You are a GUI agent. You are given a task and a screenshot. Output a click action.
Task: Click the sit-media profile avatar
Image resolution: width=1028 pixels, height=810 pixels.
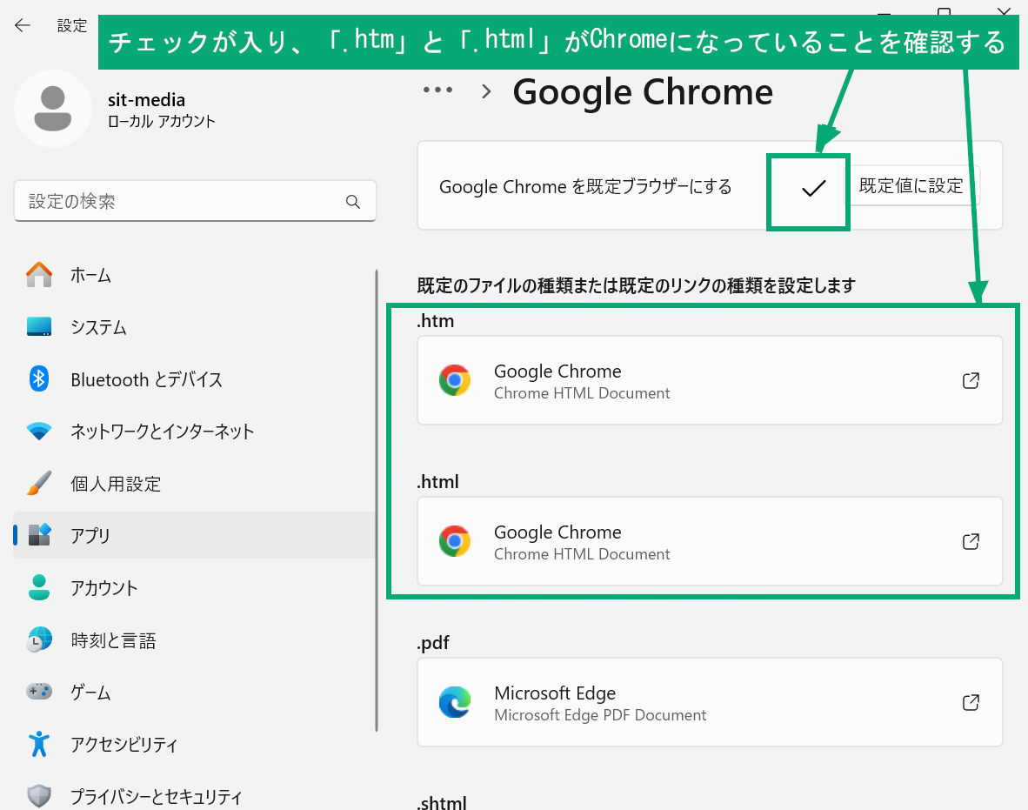coord(52,109)
